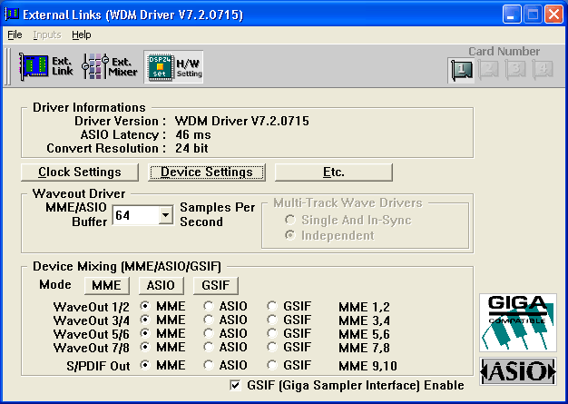
Task: Click the 'MME 1,2' assignment text
Action: (x=364, y=307)
